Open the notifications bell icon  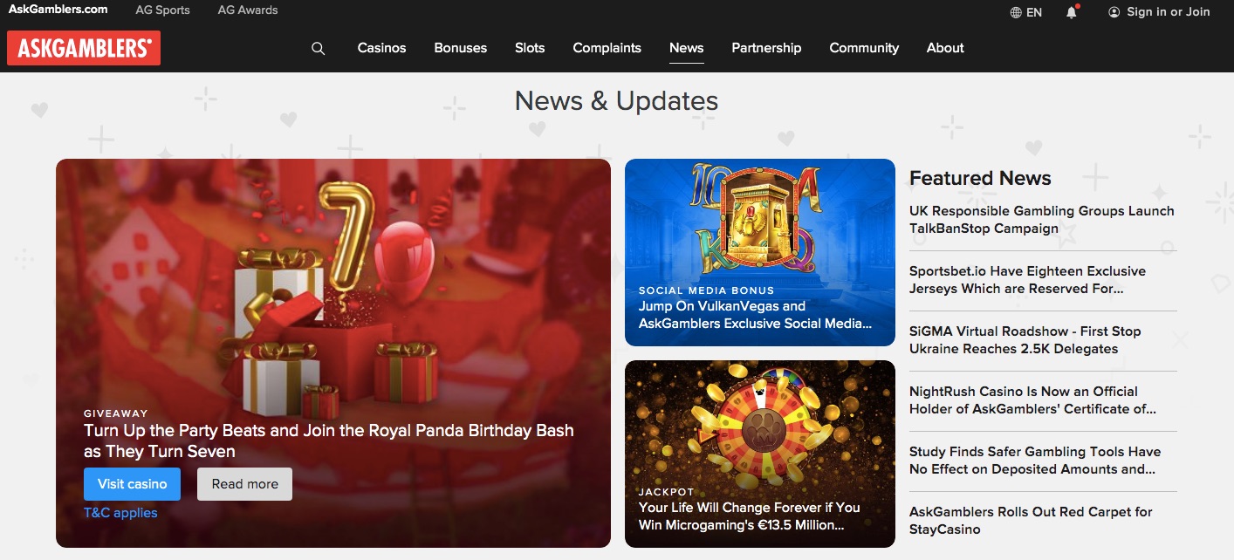click(x=1073, y=12)
